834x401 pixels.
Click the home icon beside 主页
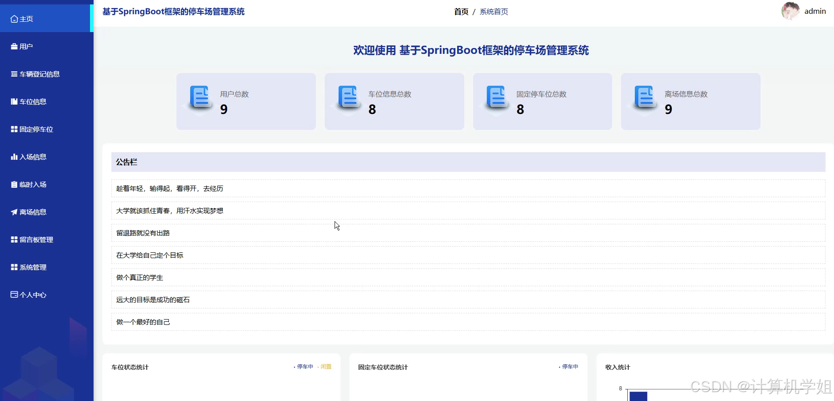click(x=14, y=19)
